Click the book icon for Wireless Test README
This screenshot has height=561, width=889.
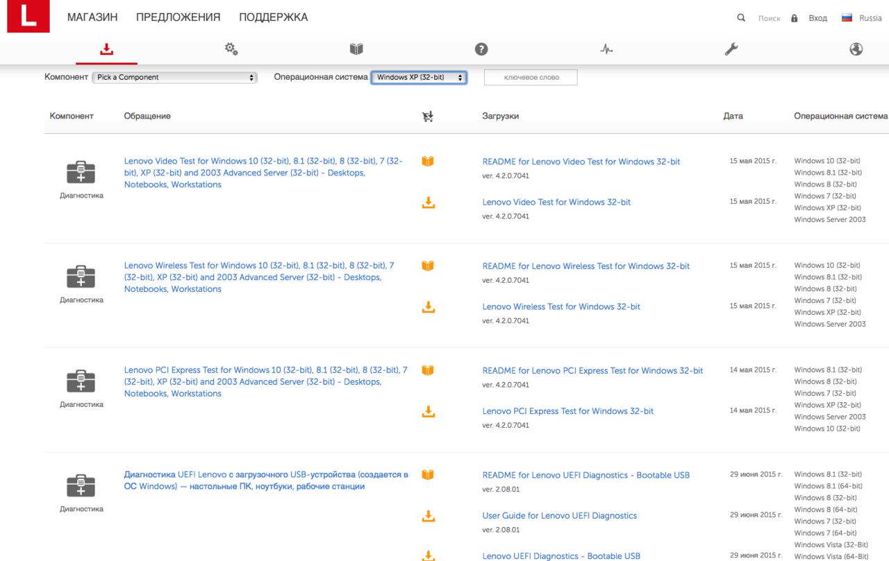coord(428,266)
